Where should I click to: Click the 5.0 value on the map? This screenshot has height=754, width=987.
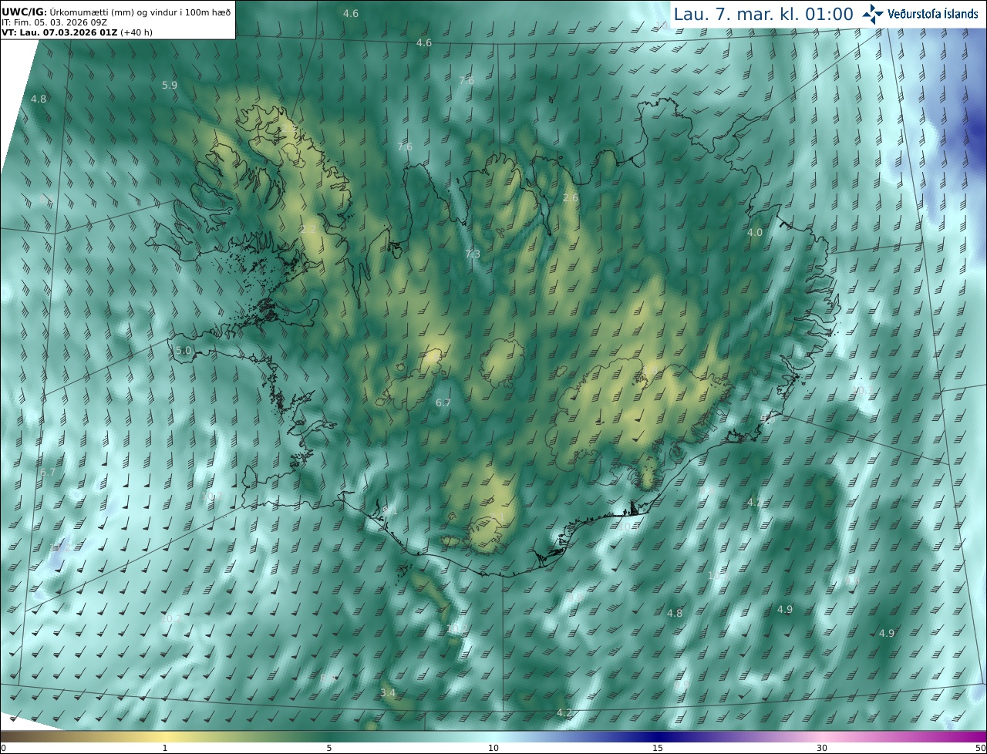[183, 351]
